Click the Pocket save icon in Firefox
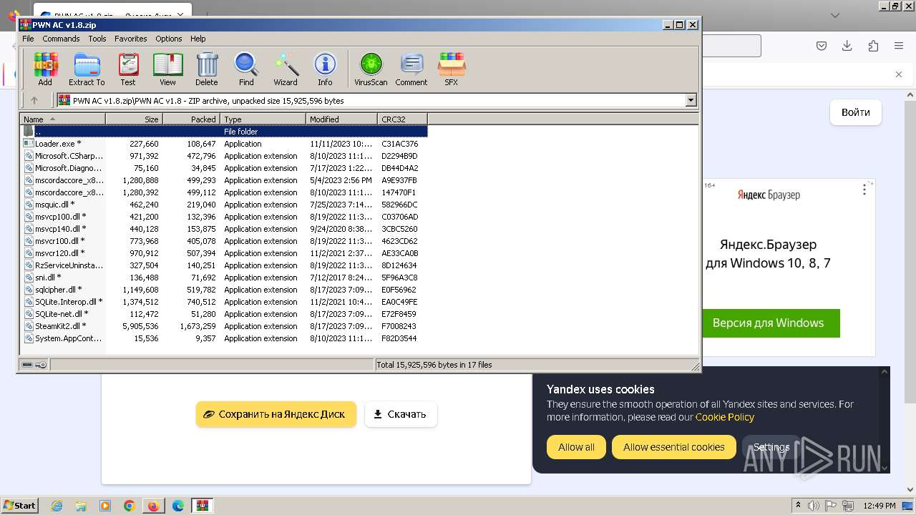916x515 pixels. [822, 46]
